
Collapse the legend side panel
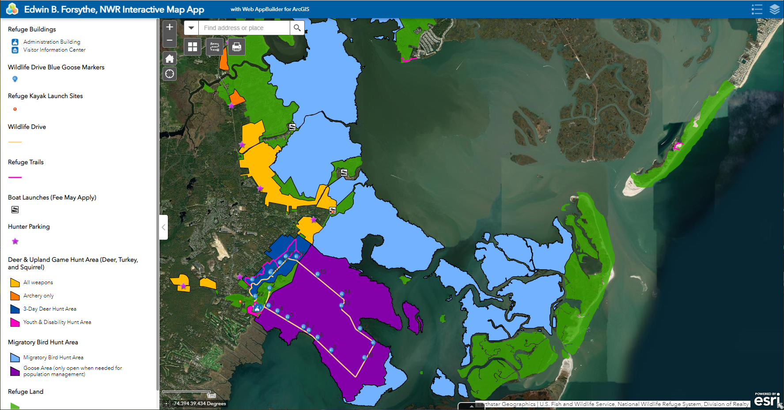tap(163, 227)
